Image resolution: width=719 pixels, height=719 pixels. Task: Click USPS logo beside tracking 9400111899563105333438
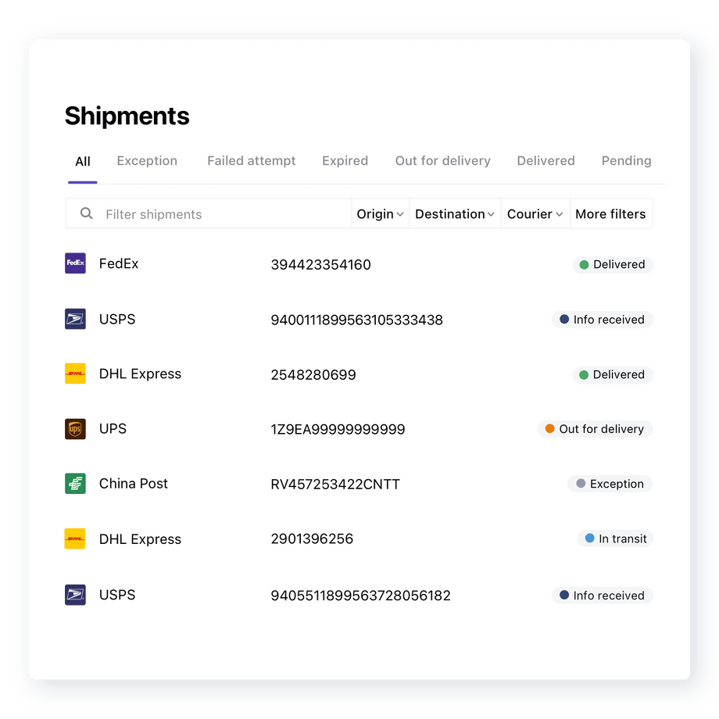click(75, 319)
